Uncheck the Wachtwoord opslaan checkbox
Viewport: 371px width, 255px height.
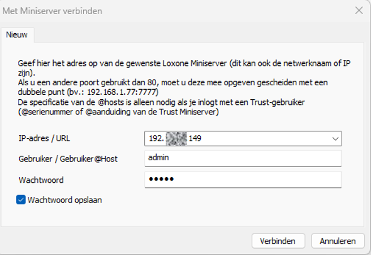coord(21,199)
